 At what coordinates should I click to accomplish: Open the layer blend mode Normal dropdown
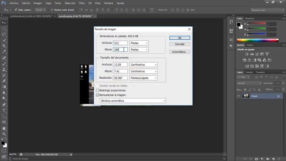pyautogui.click(x=249, y=83)
